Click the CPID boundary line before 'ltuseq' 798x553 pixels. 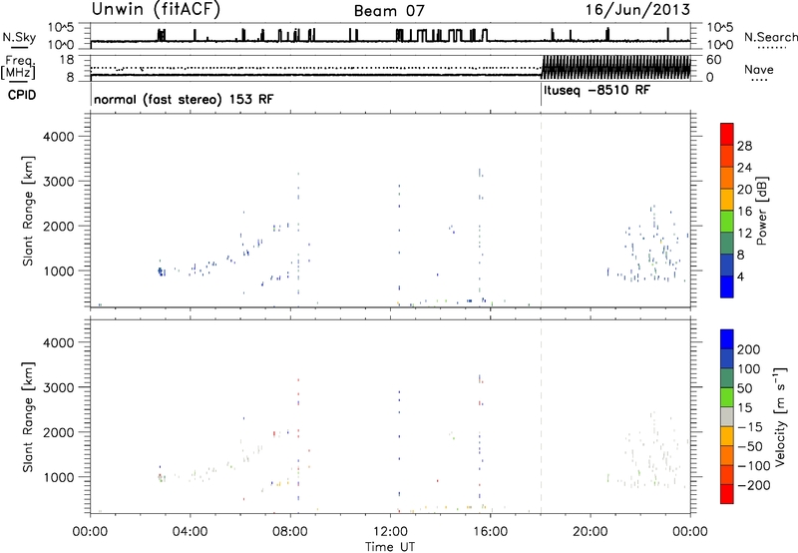tap(541, 94)
